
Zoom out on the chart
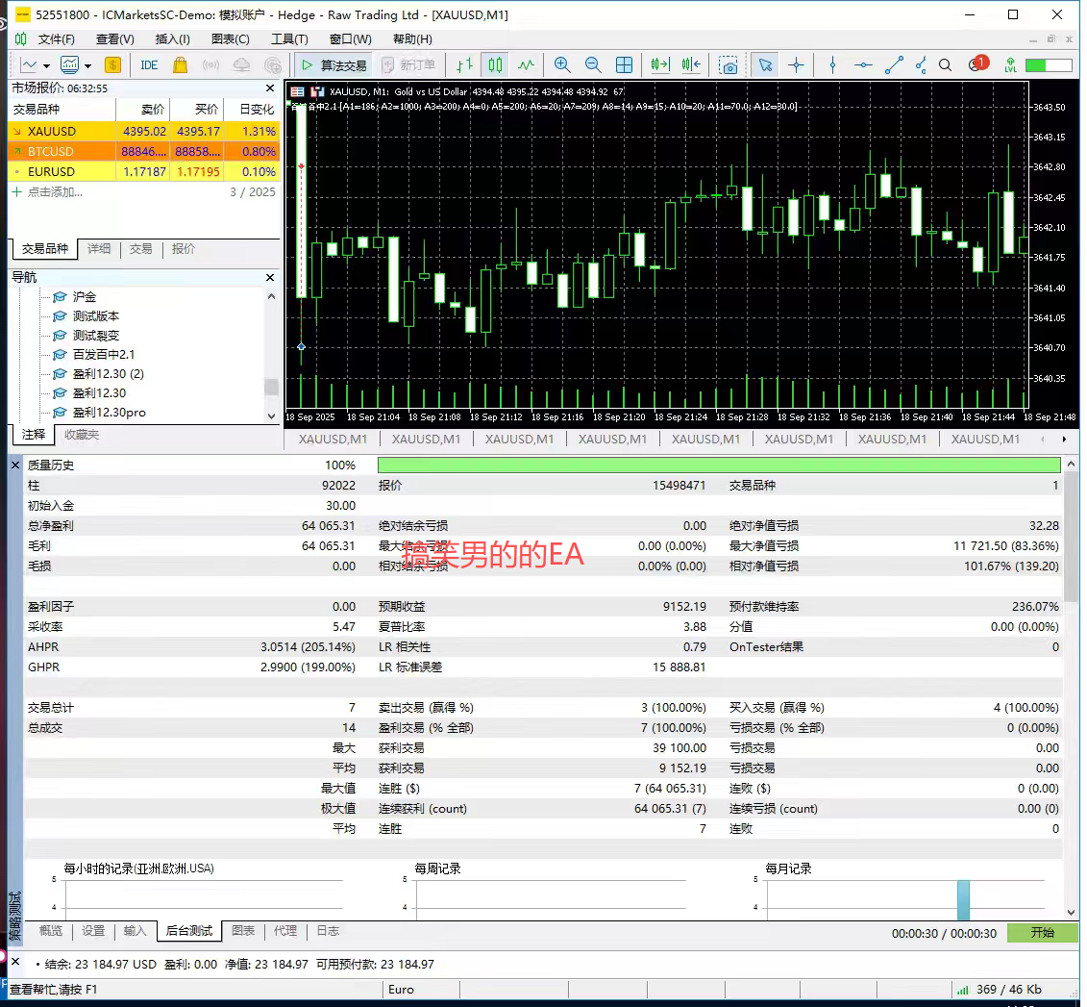tap(593, 65)
